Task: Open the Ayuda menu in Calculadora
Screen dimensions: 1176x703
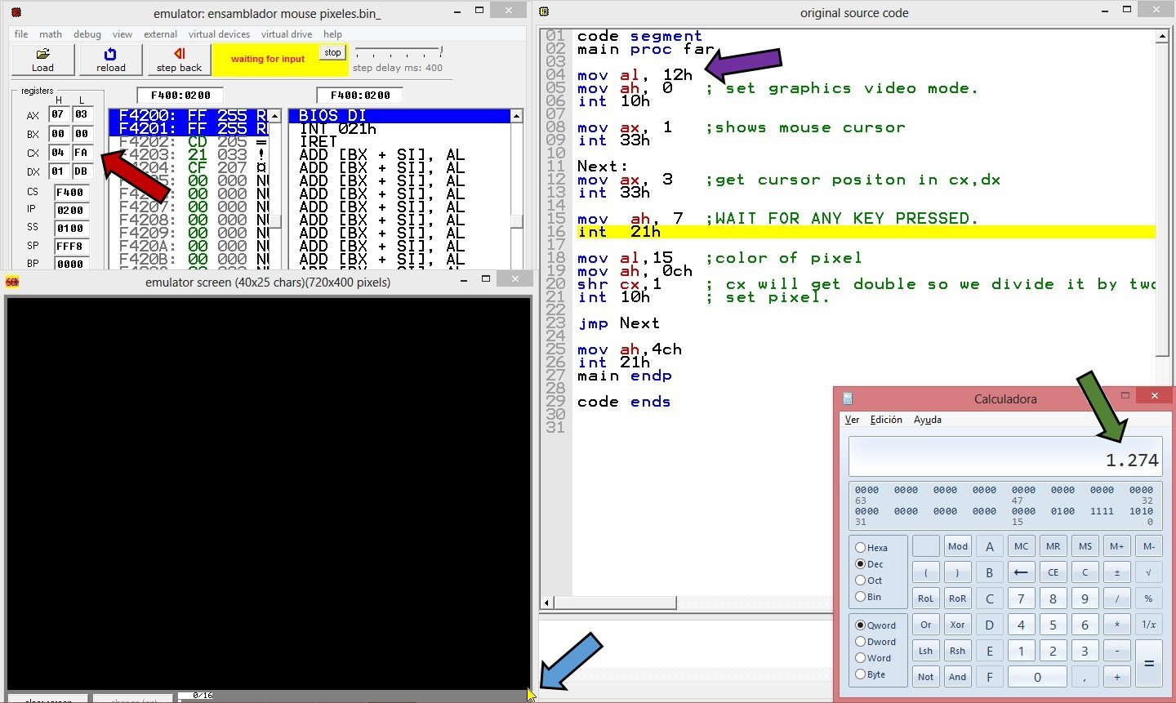Action: click(928, 420)
